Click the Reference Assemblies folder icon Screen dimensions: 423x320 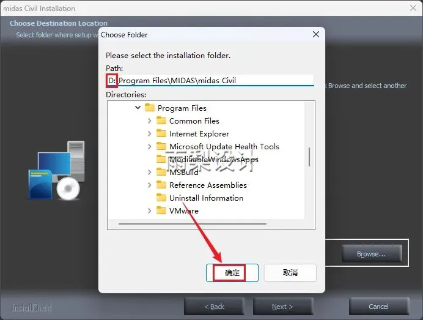tap(161, 185)
